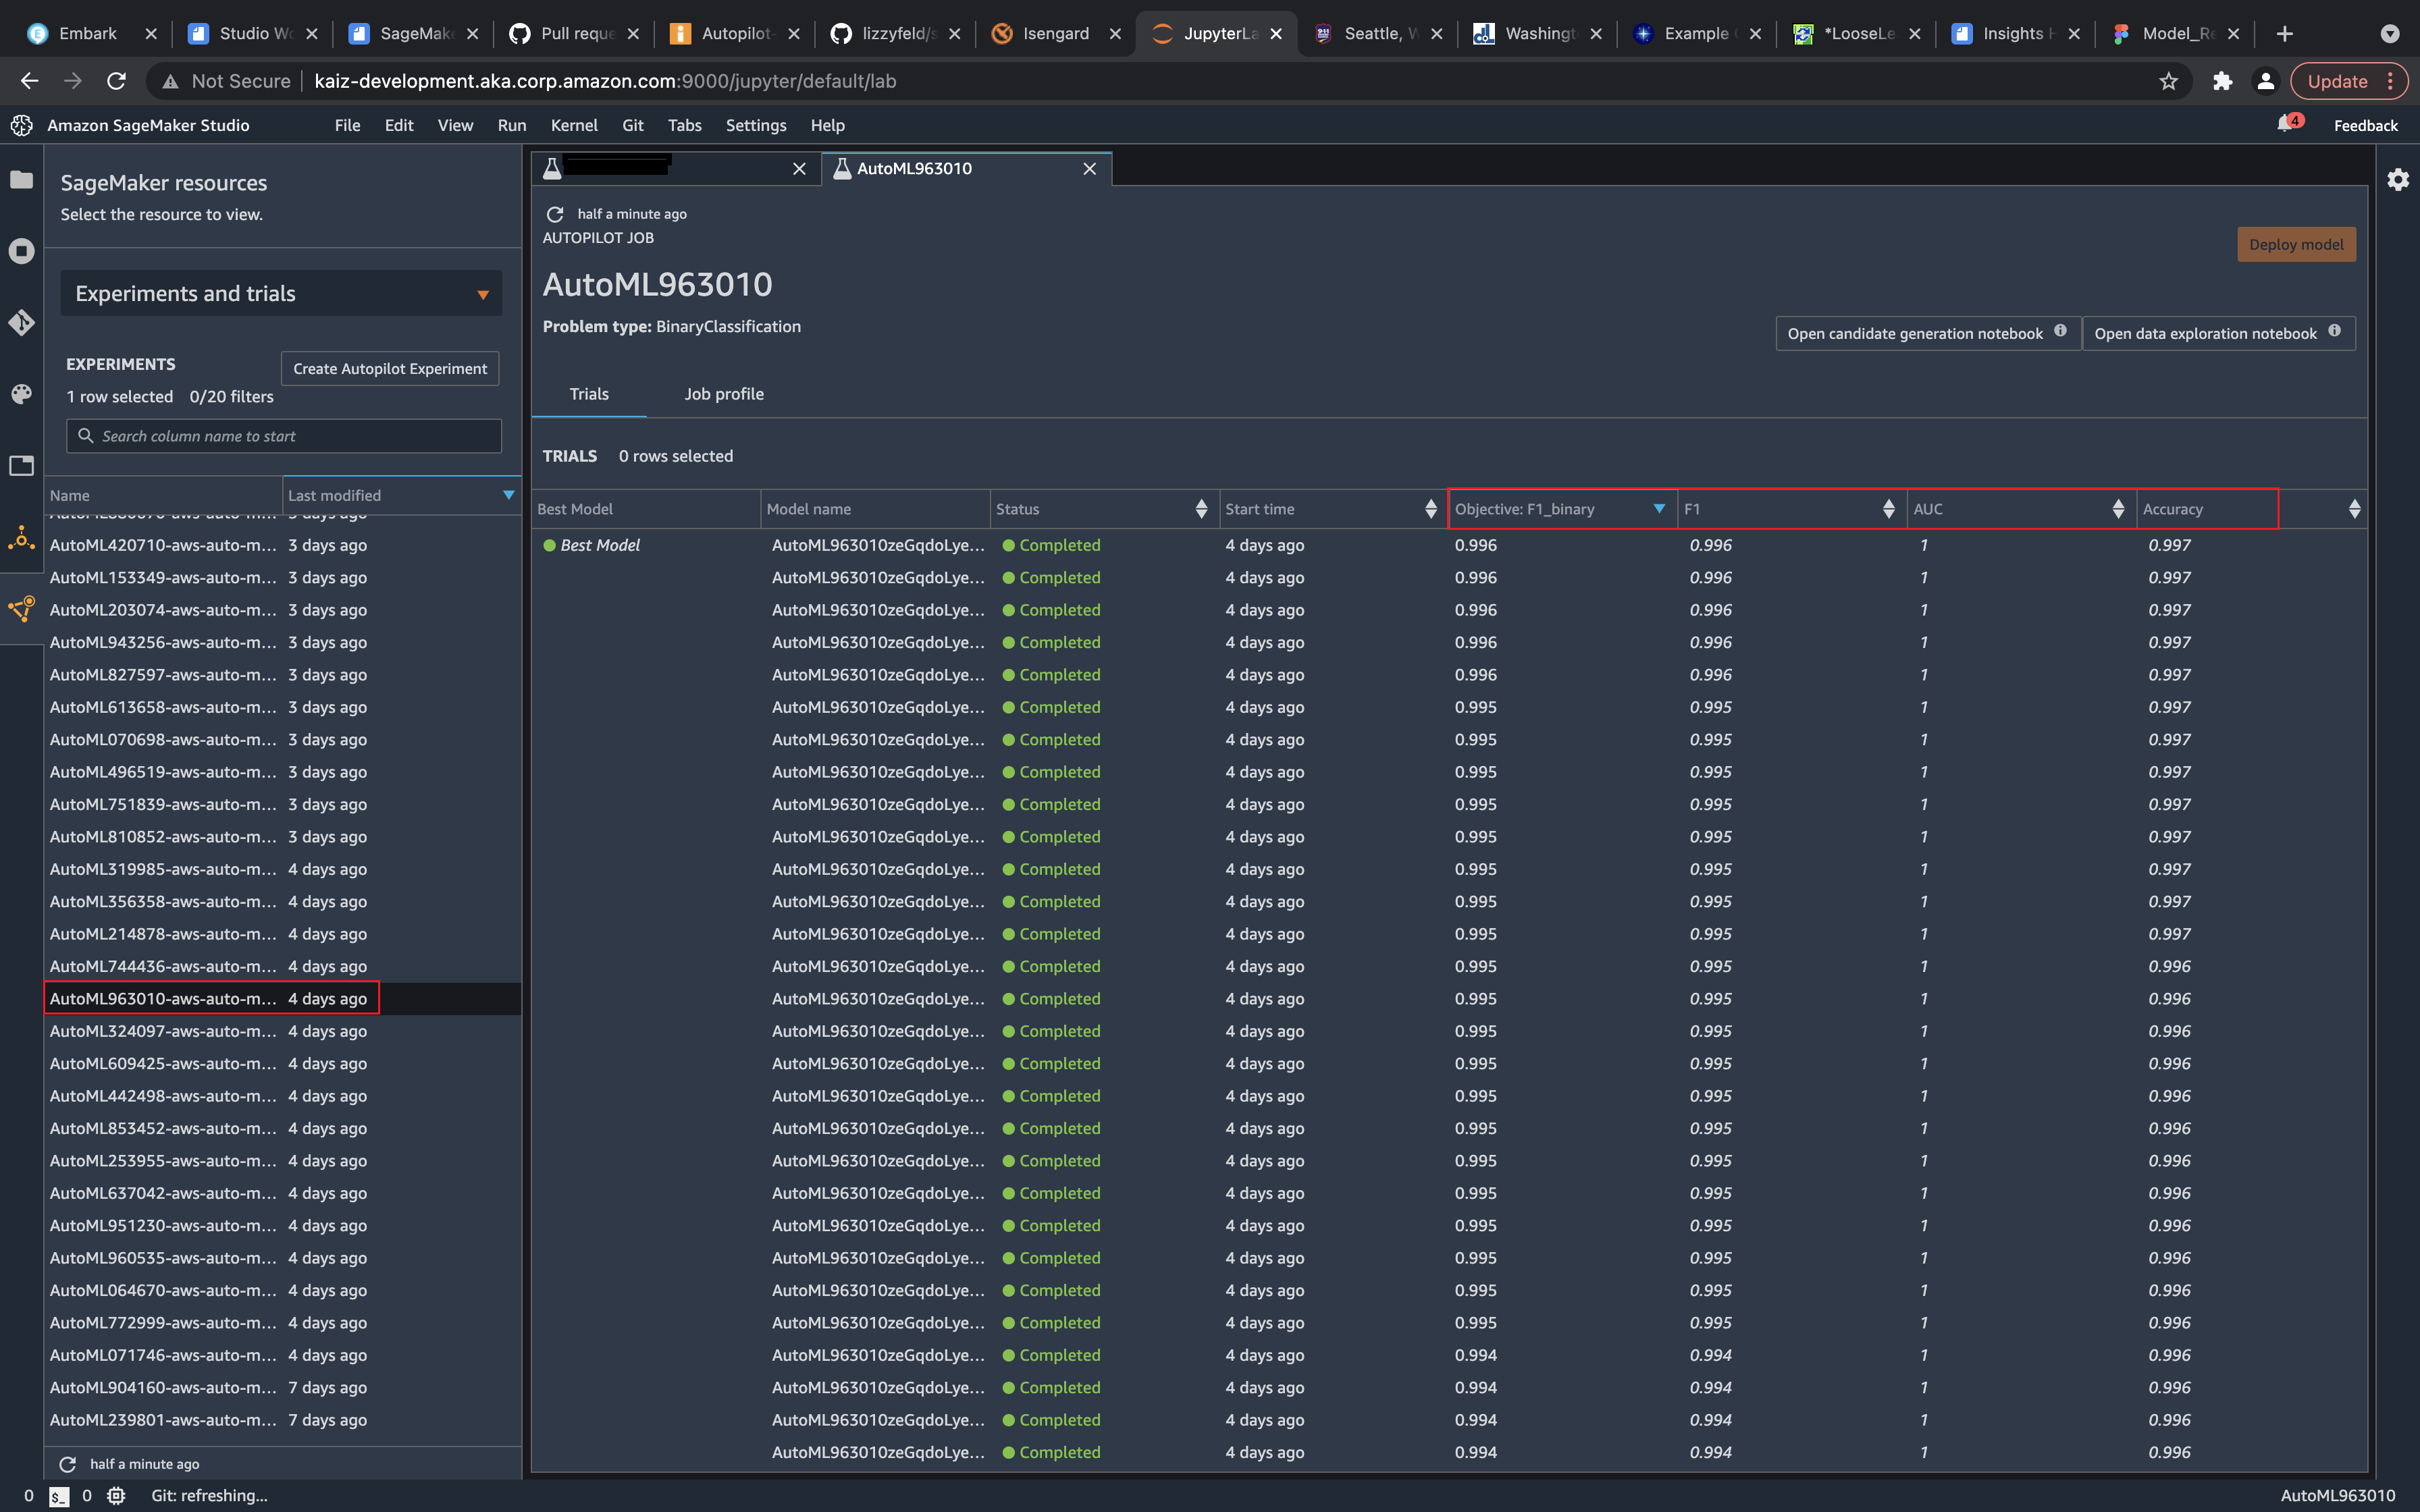Click Objective: F1_binary sort arrow
Image resolution: width=2420 pixels, height=1512 pixels.
1659,509
